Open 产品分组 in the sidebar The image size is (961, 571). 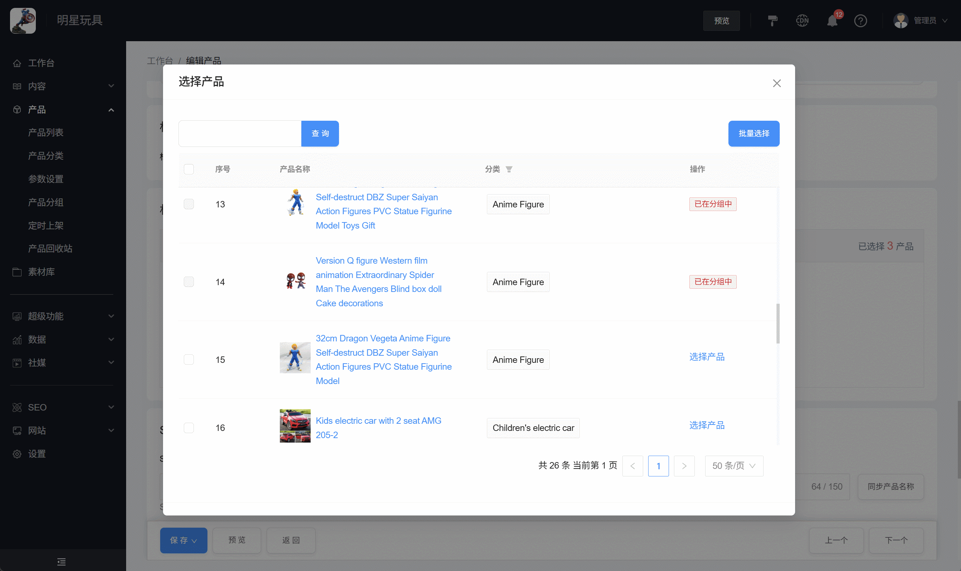[46, 202]
